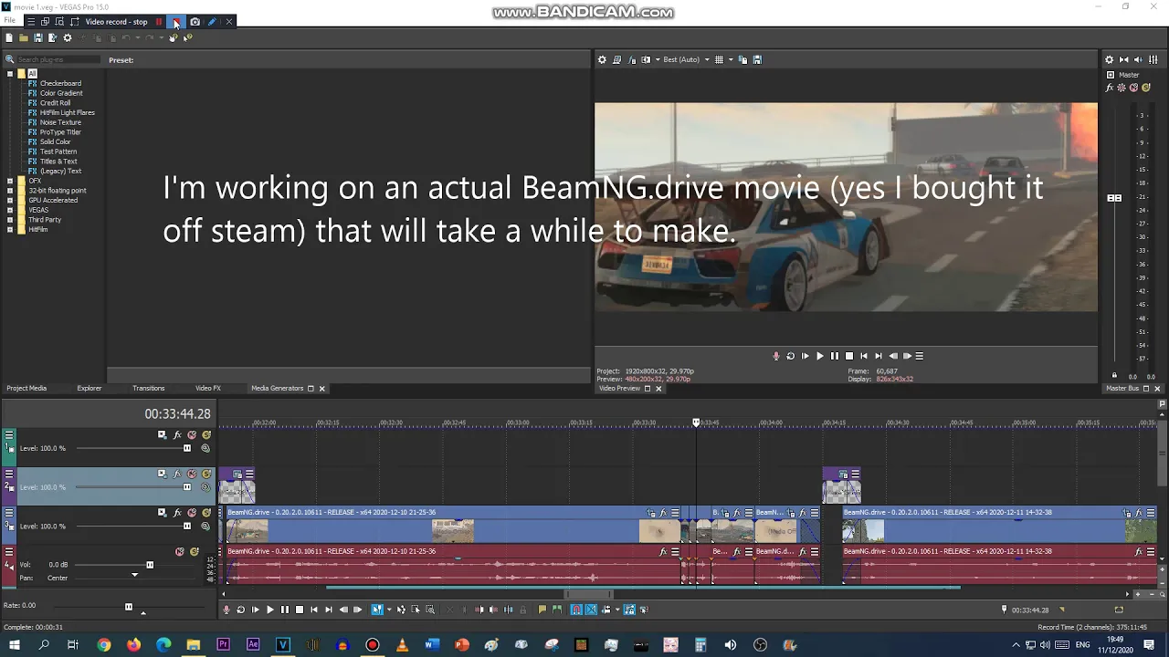
Task: Play the video preview window
Action: pos(819,356)
